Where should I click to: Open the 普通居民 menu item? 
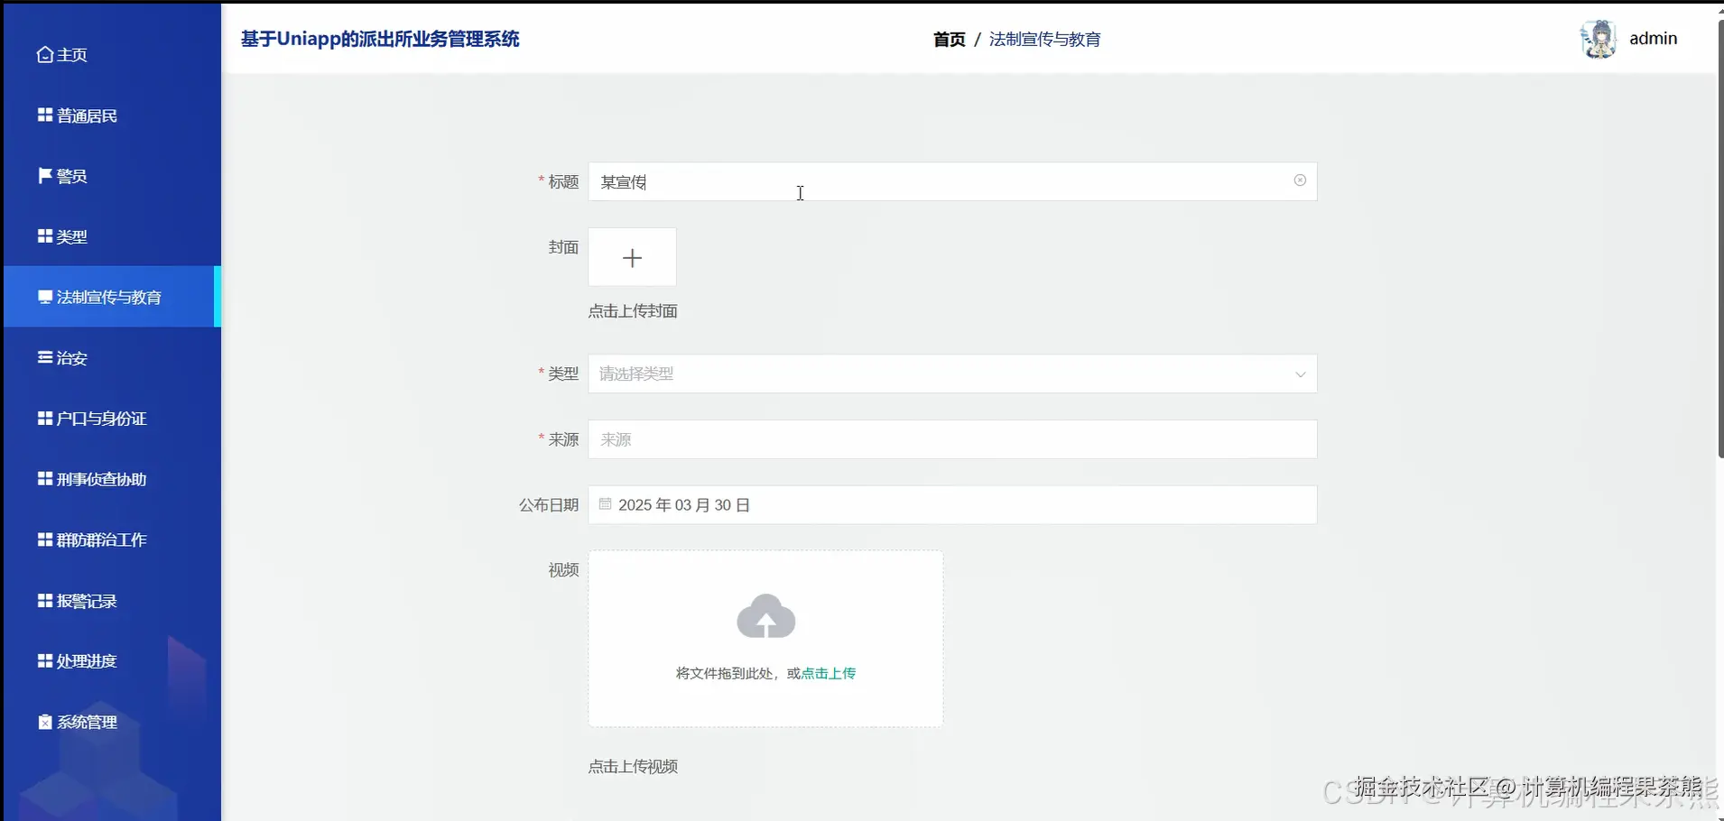point(112,115)
